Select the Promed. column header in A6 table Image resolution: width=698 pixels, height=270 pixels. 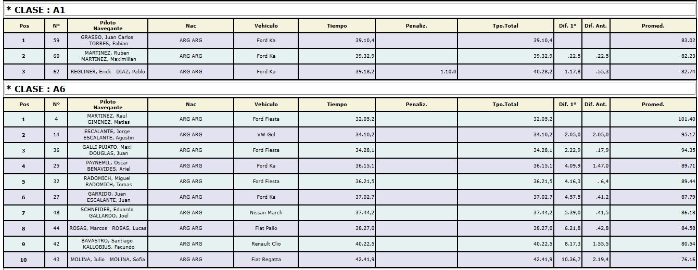tap(653, 105)
